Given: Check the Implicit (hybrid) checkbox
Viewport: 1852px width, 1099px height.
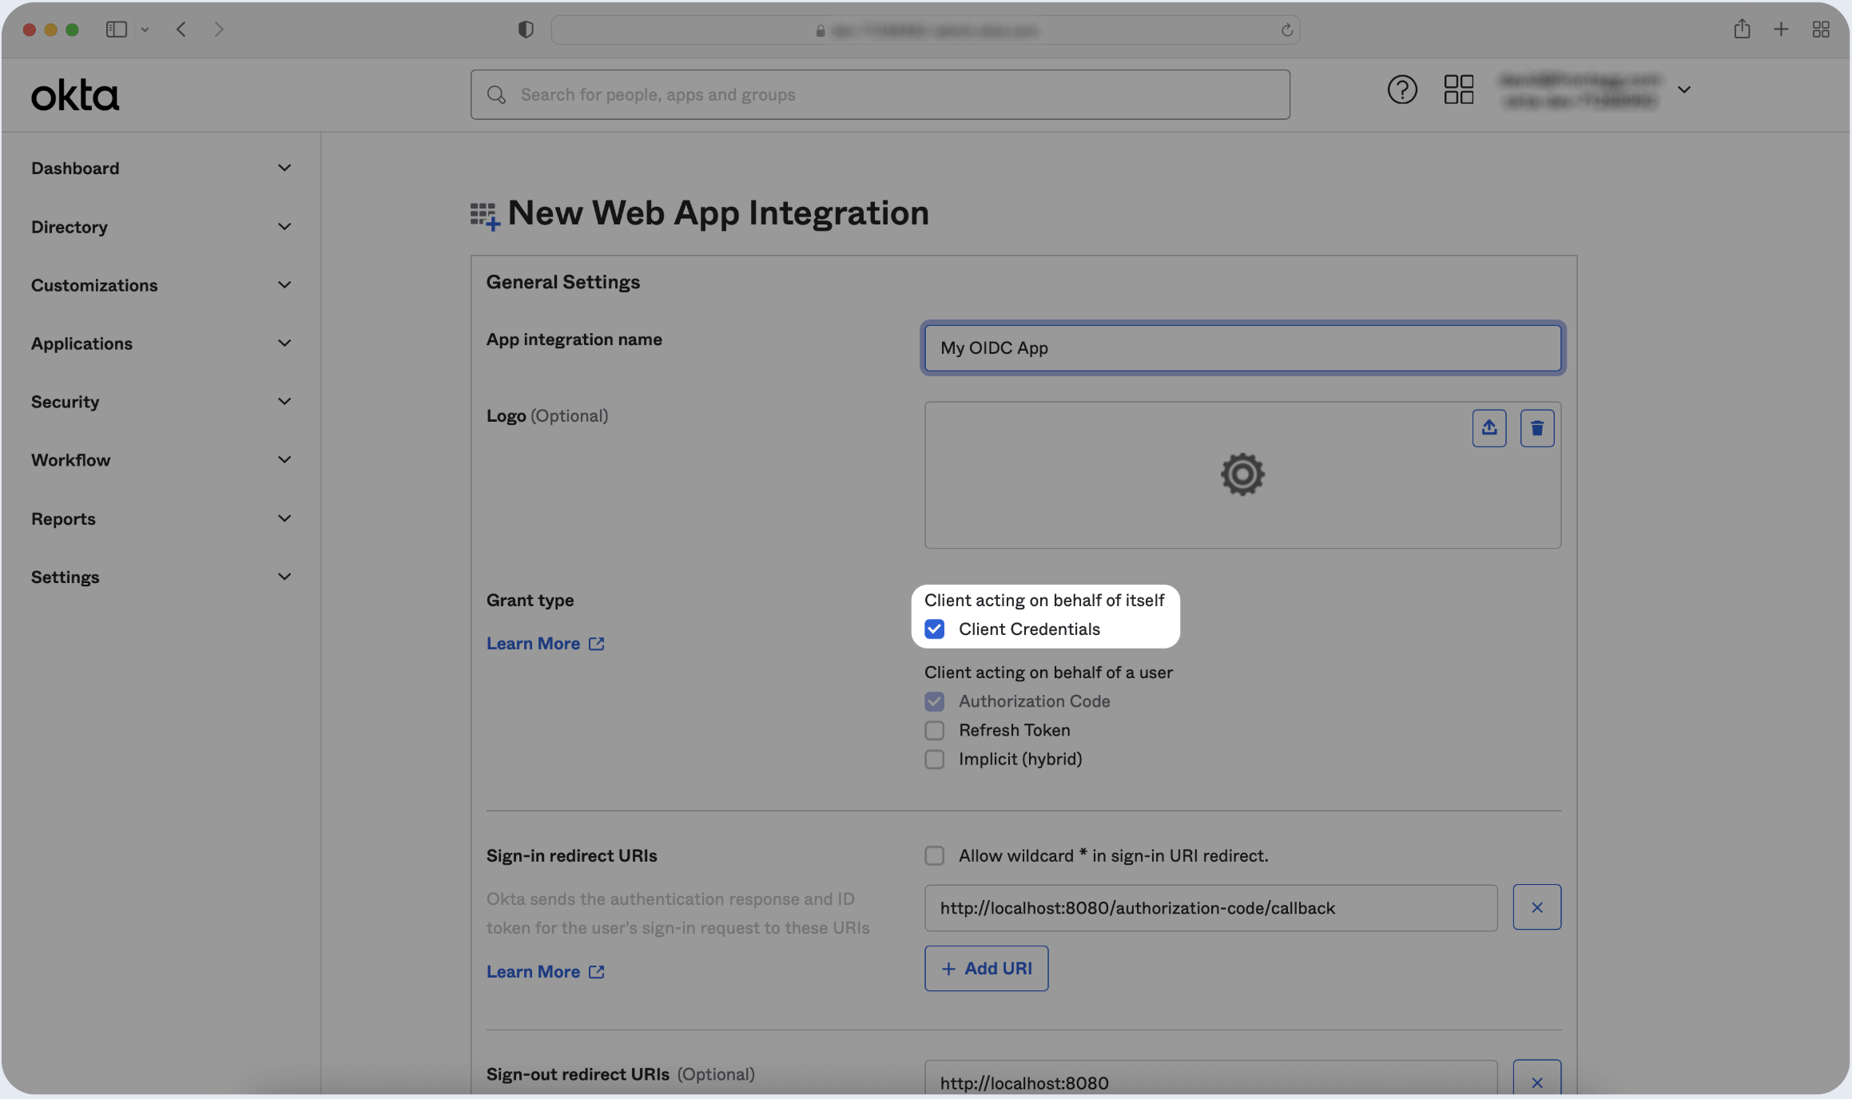Looking at the screenshot, I should (x=934, y=760).
